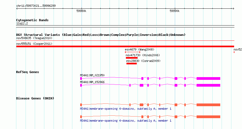This screenshot has height=129, width=242.
Task: Select the large last exon of second OMIM gene
Action: pyautogui.click(x=208, y=117)
